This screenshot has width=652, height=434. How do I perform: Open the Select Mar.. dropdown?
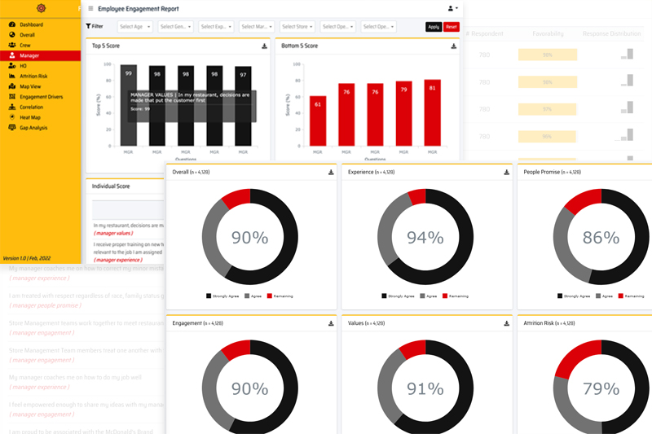[x=257, y=27]
